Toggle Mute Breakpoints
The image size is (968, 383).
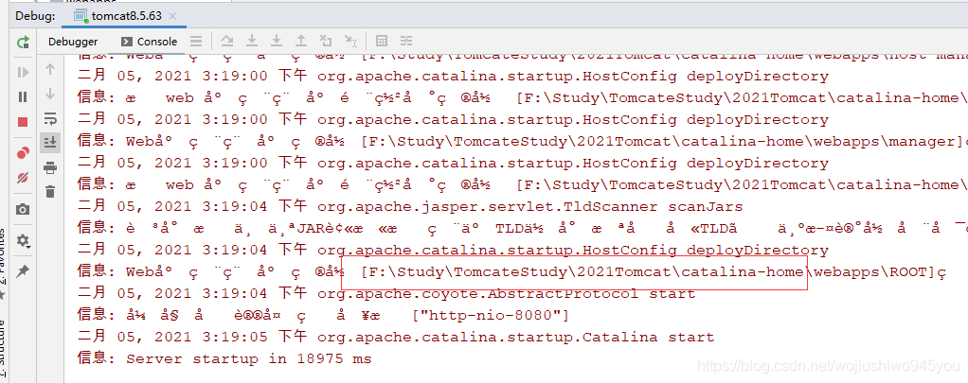point(23,178)
